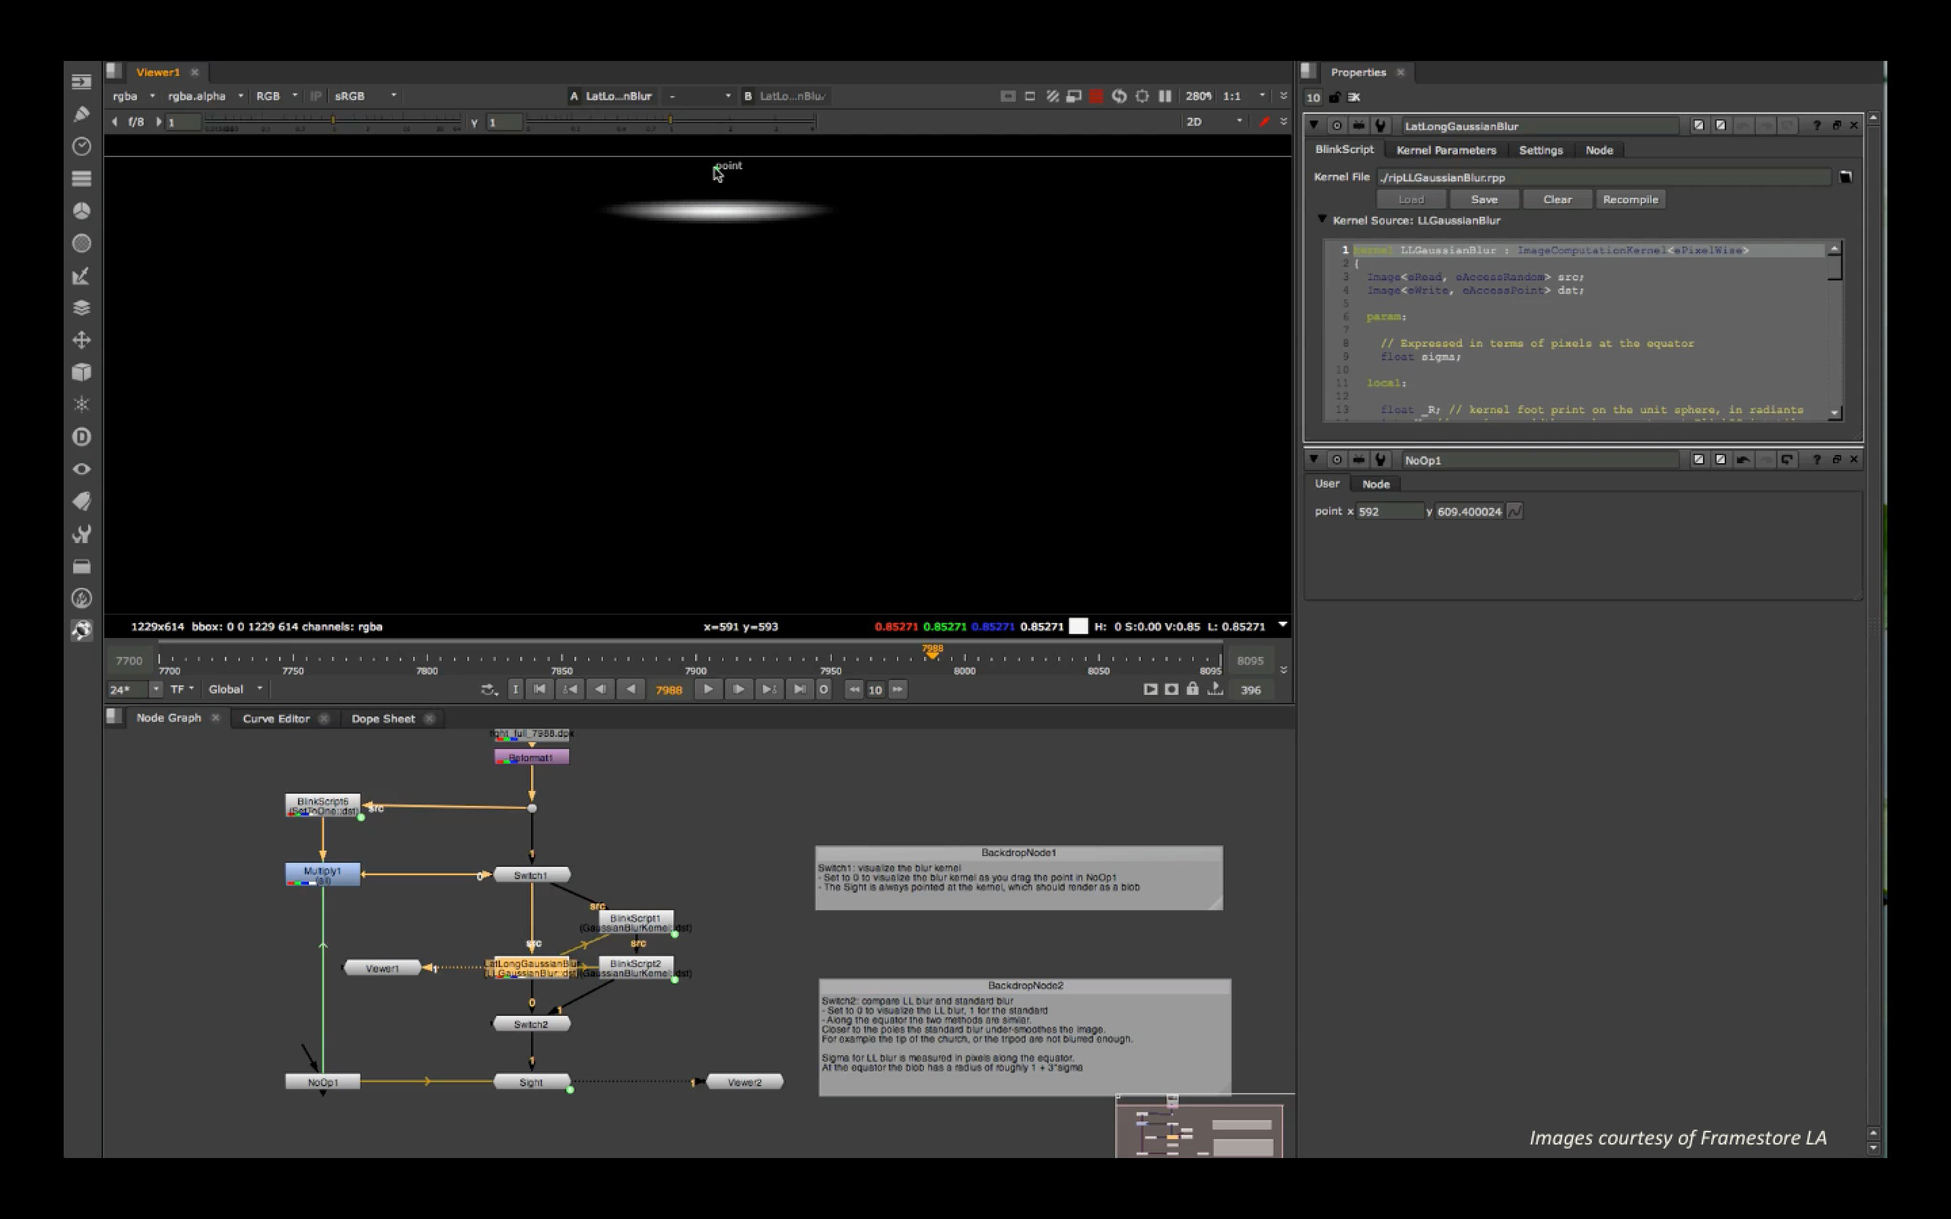Click the Clear button under Kernel File
This screenshot has width=1951, height=1219.
pos(1557,199)
